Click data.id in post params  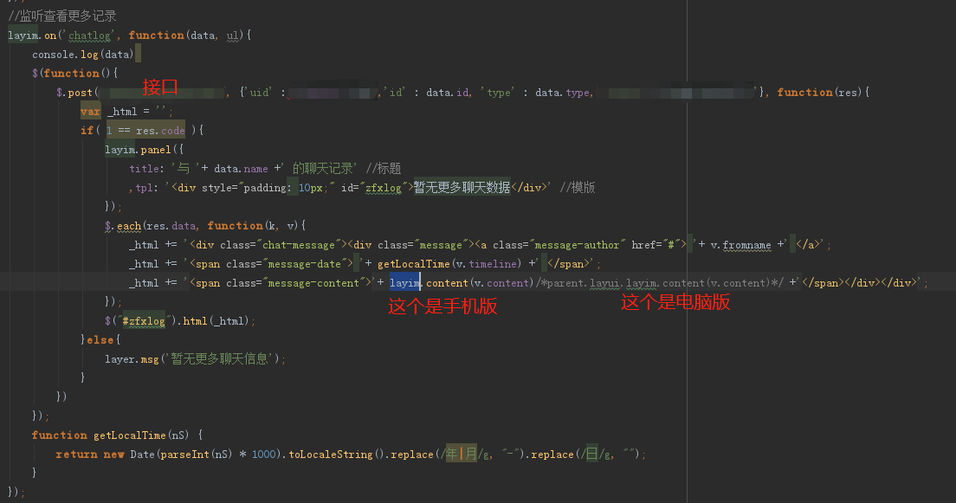448,92
